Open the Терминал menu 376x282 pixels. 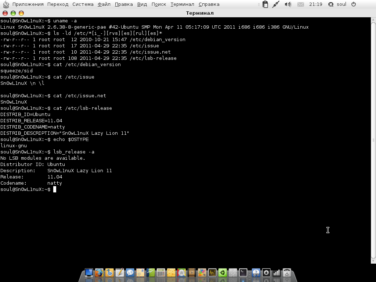(182, 4)
